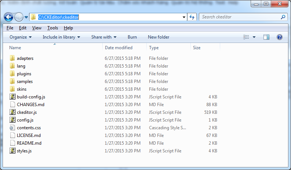Viewport: 291px width, 170px height.
Task: Click the styles.js script icon
Action: point(12,151)
